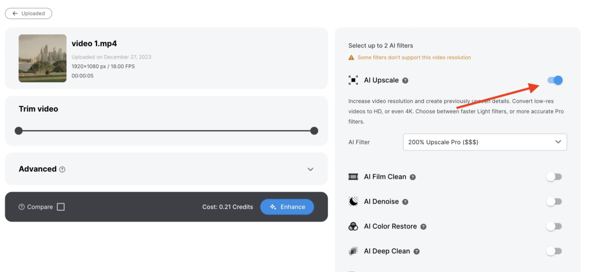The height and width of the screenshot is (272, 592).
Task: Turn on the AI Denoise switch
Action: [x=554, y=201]
